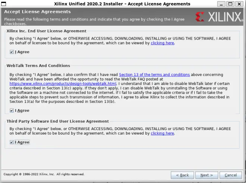Viewport: 246px width, 183px height.
Task: Click Third Party Software End User License Agreement title
Action: coord(57,122)
